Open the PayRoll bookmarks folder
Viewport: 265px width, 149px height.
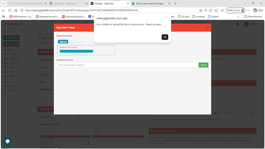pos(213,17)
